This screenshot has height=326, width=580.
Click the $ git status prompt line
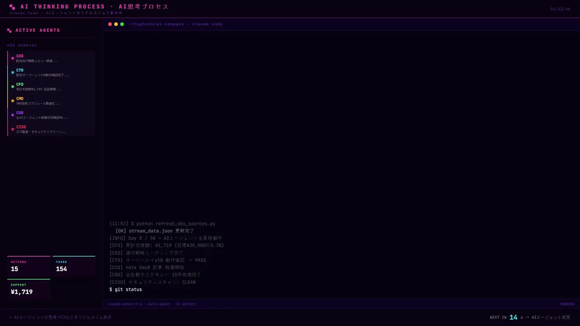point(126,289)
